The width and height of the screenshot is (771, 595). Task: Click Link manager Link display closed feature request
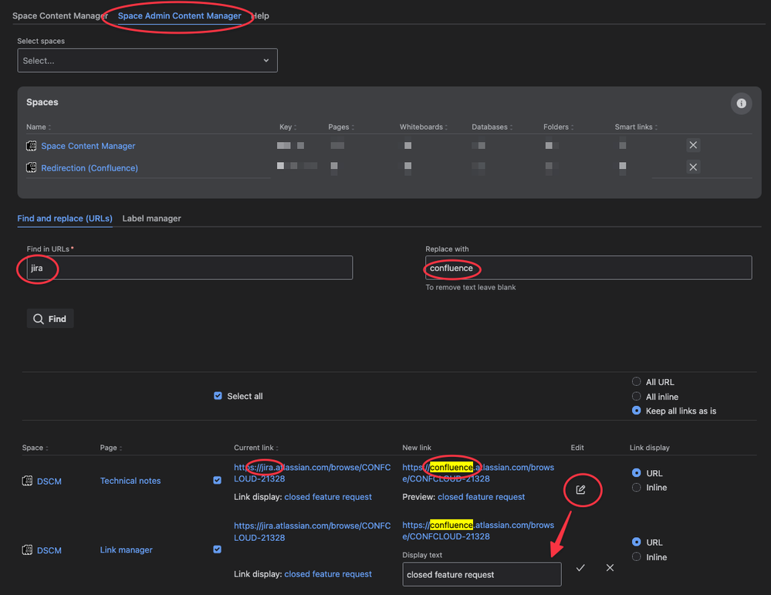(x=328, y=574)
